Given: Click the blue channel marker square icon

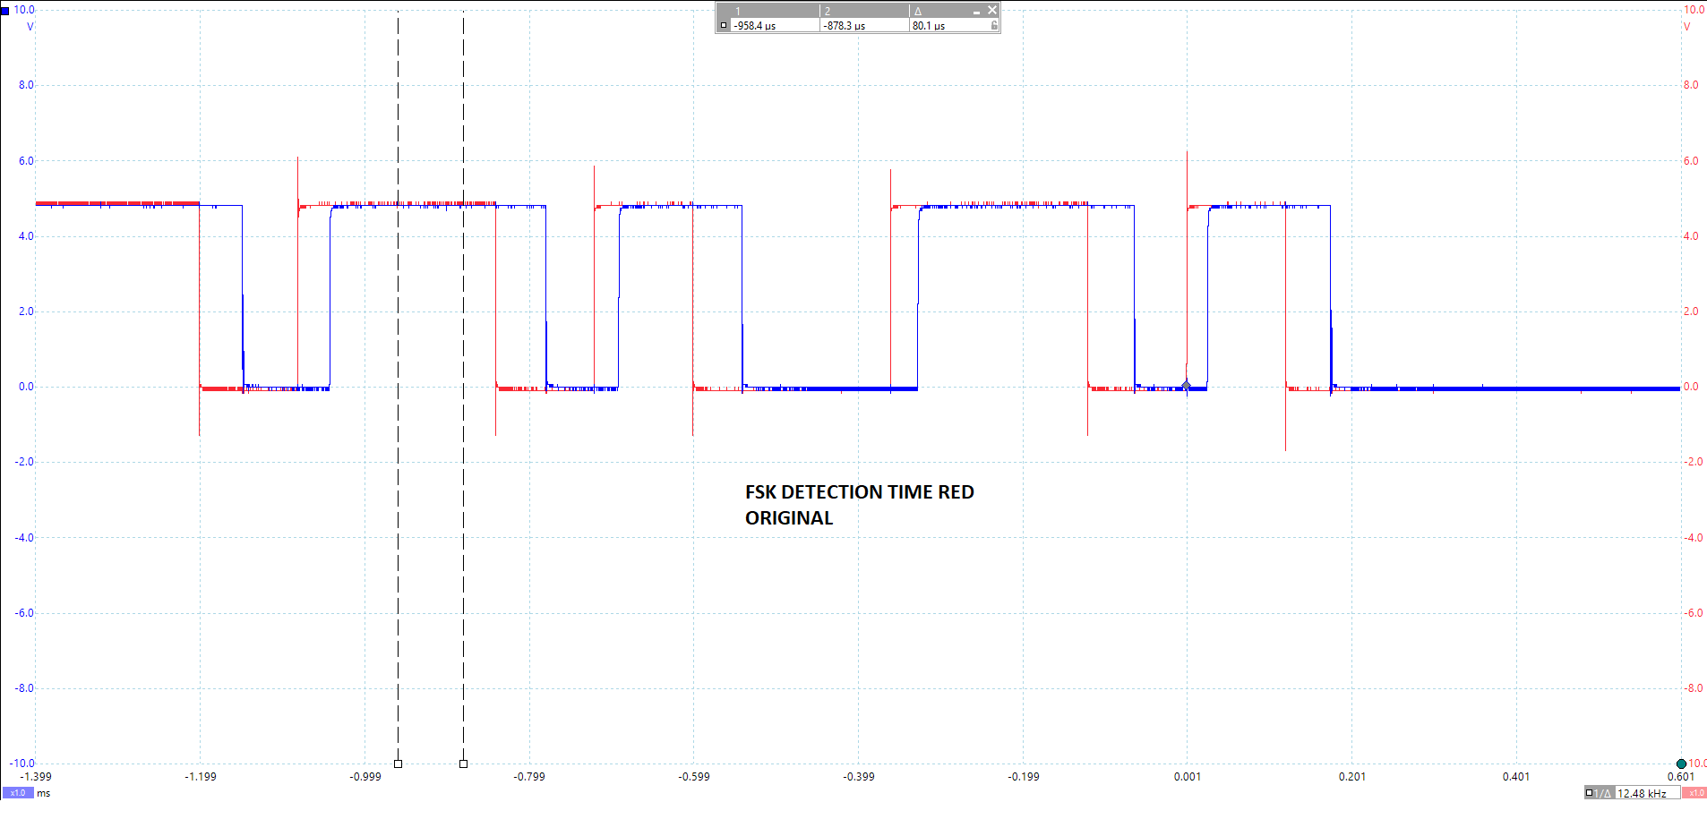Looking at the screenshot, I should (5, 11).
